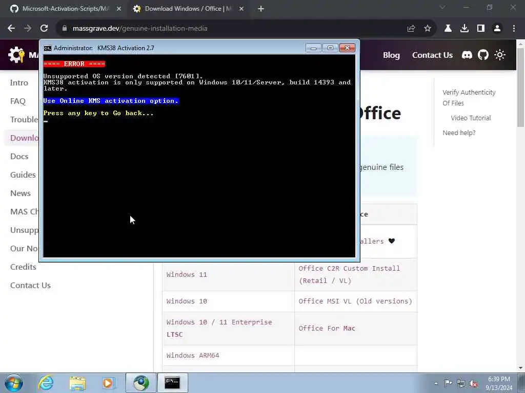The image size is (525, 393).
Task: Jump to Verify Authenticity Of Files section
Action: coord(469,98)
